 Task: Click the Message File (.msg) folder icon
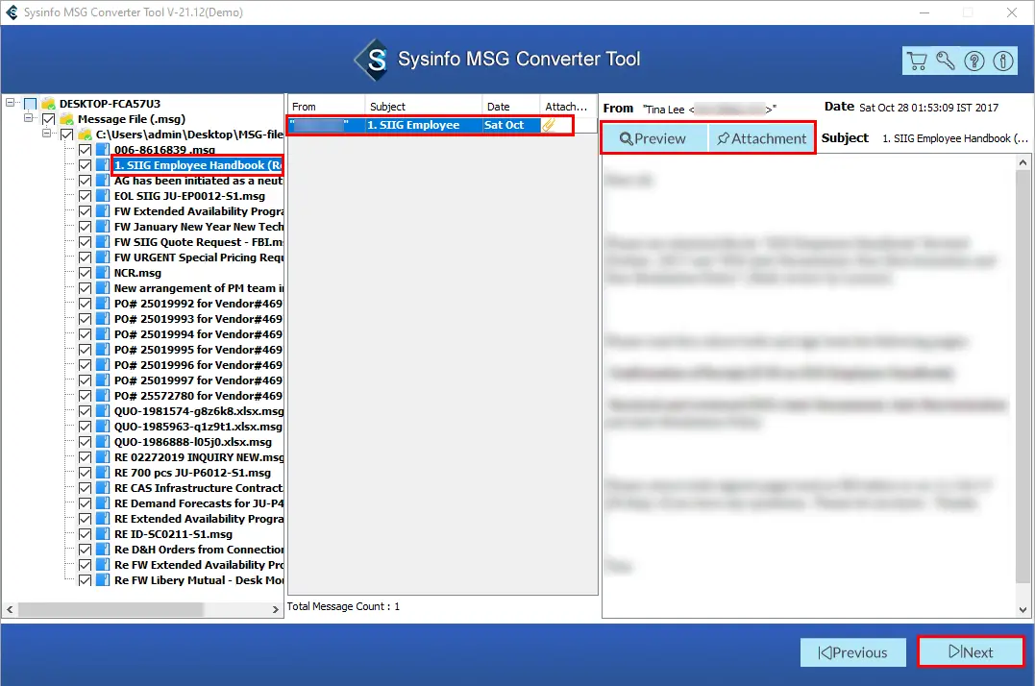pyautogui.click(x=66, y=119)
